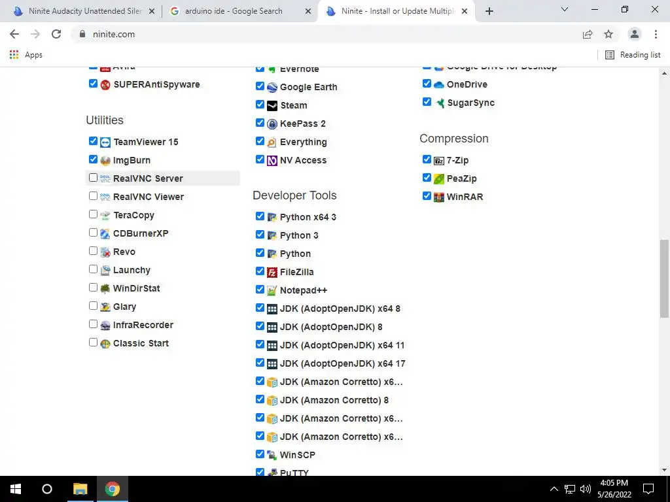Click the 7-Zip icon
Image resolution: width=670 pixels, height=502 pixels.
(x=439, y=161)
